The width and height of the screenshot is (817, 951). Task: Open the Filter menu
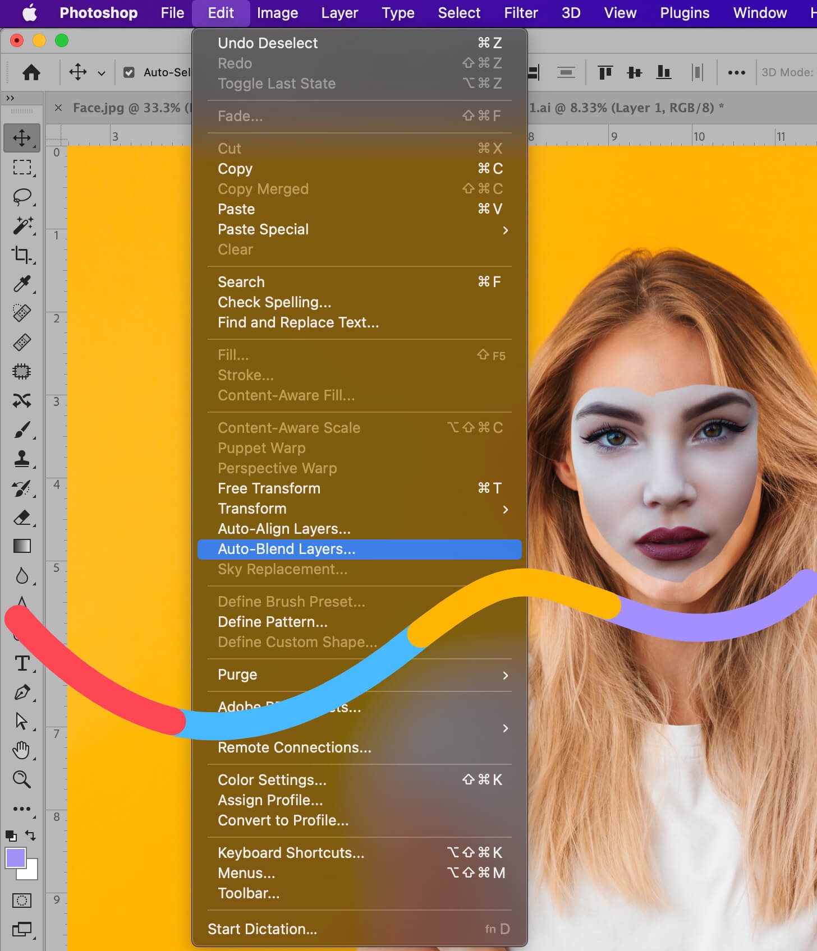coord(520,13)
